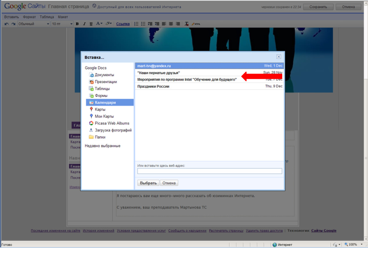Close the Вставка dialog

279,57
